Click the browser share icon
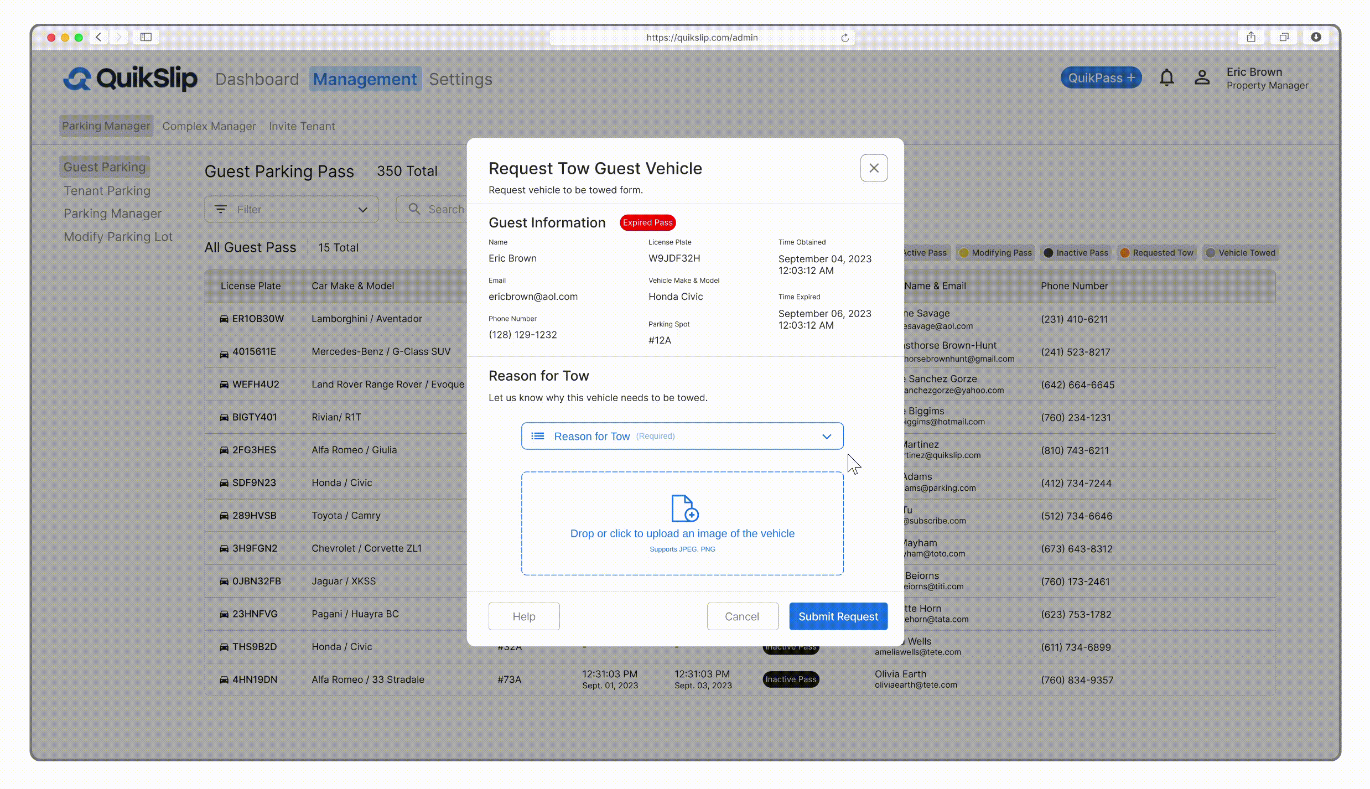1370x789 pixels. (x=1251, y=37)
